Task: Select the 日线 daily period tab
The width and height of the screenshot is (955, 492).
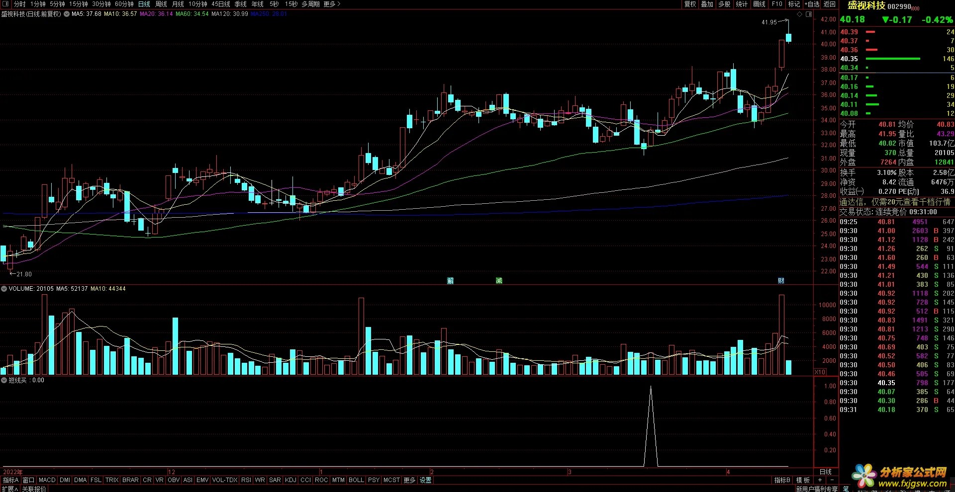Action: click(x=144, y=4)
